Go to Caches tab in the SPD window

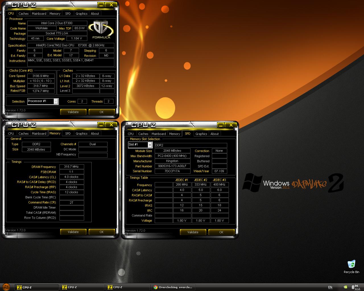pos(143,134)
